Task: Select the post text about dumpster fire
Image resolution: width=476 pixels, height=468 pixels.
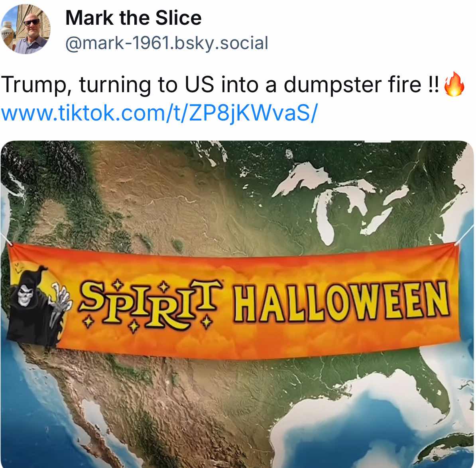Action: pos(220,84)
